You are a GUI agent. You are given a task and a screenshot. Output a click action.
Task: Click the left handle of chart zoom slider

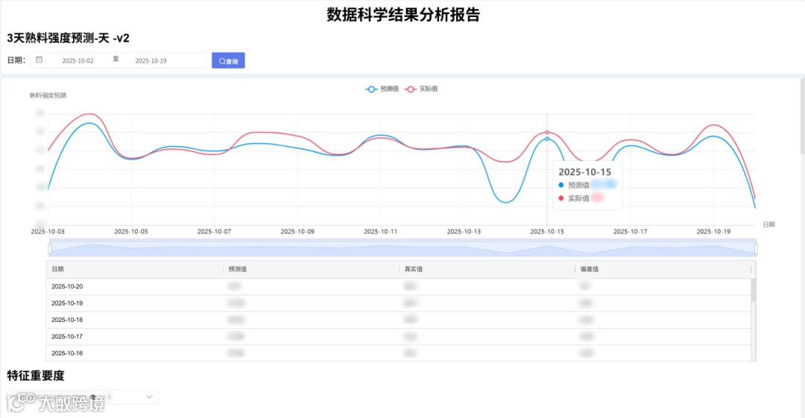tap(50, 249)
